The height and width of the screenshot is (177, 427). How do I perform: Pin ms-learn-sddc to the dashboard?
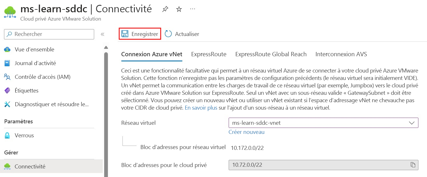coord(165,9)
